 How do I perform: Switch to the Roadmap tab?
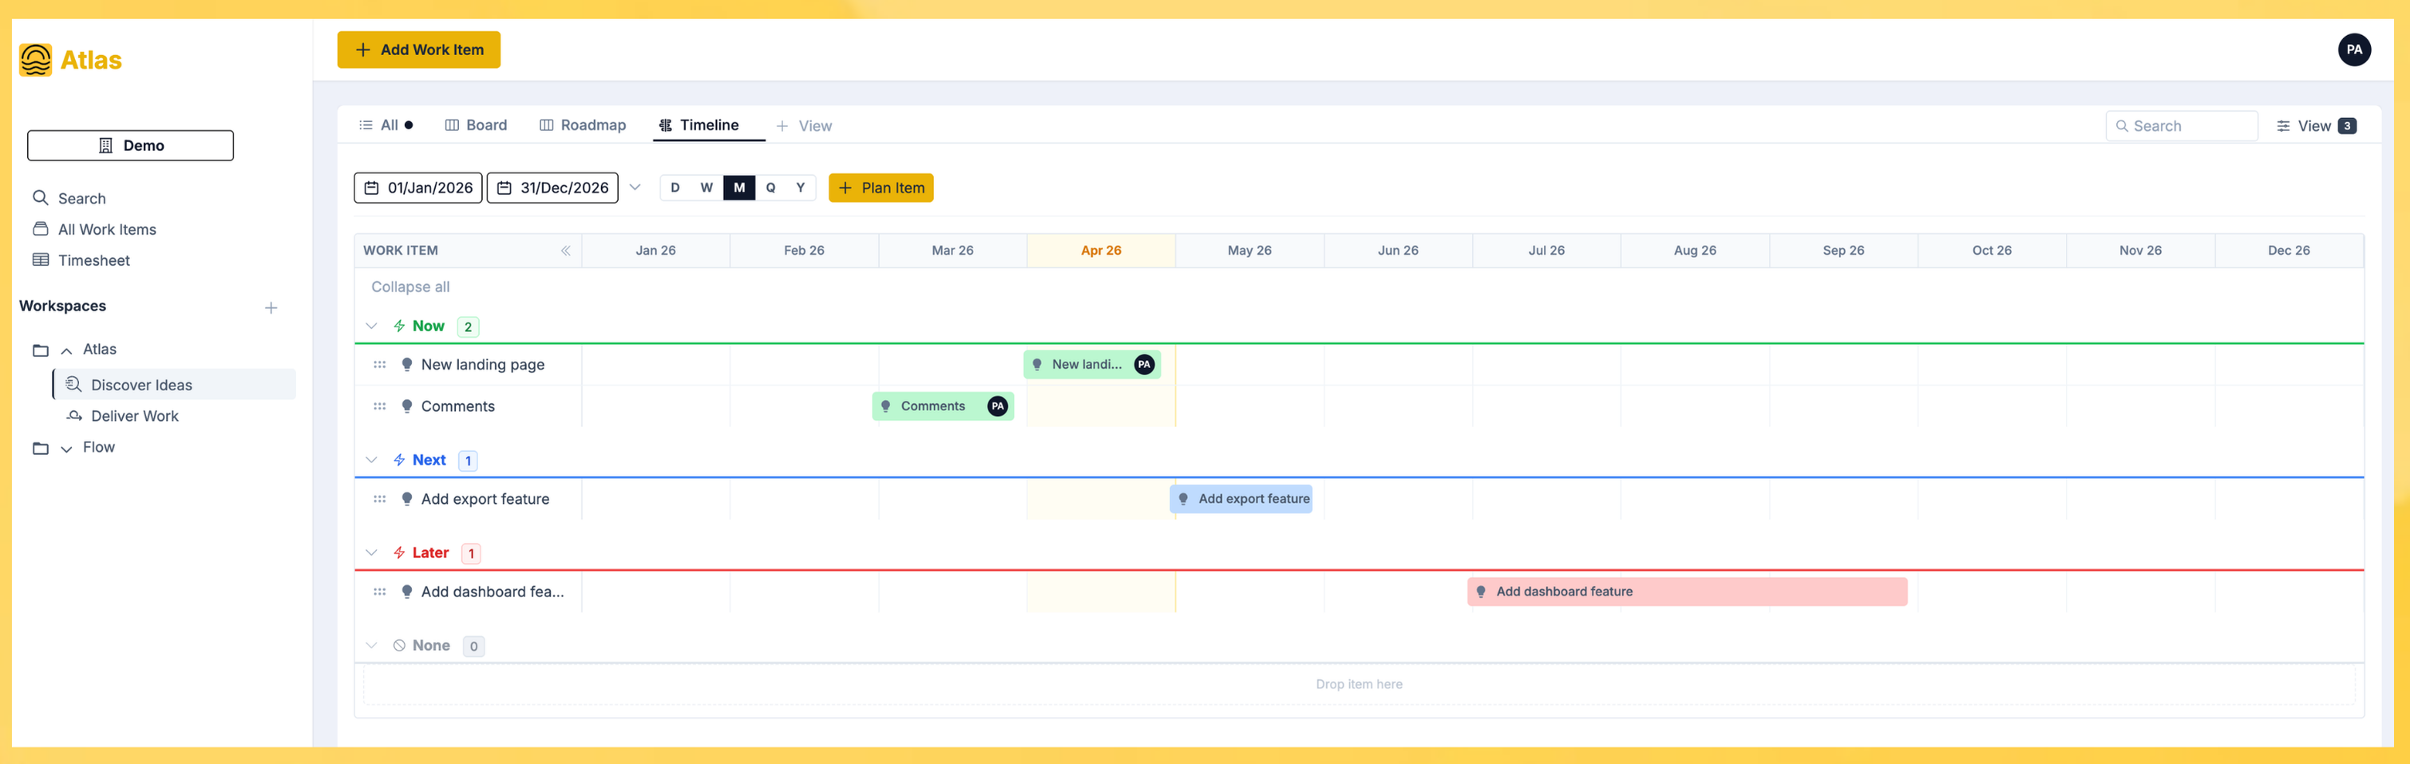point(583,125)
